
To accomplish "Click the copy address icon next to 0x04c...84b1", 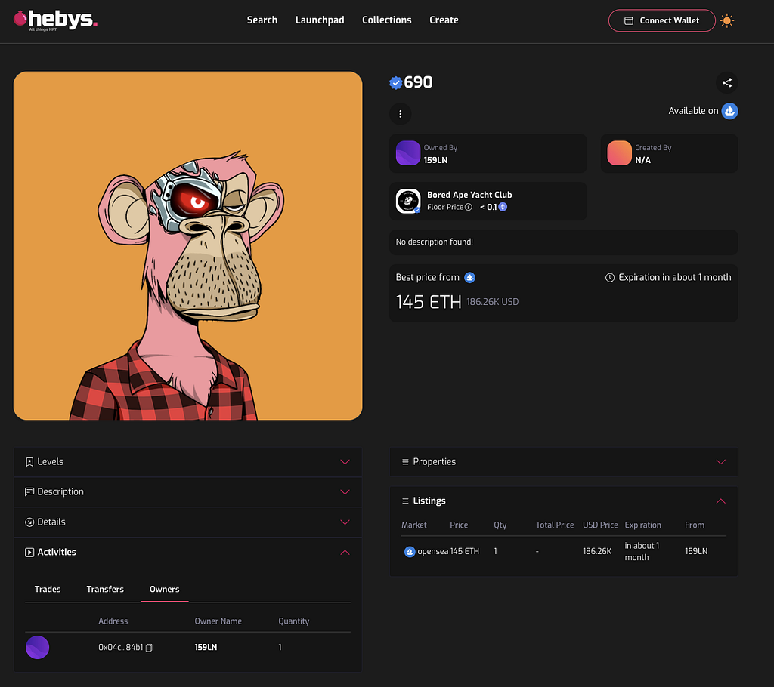I will tap(149, 648).
